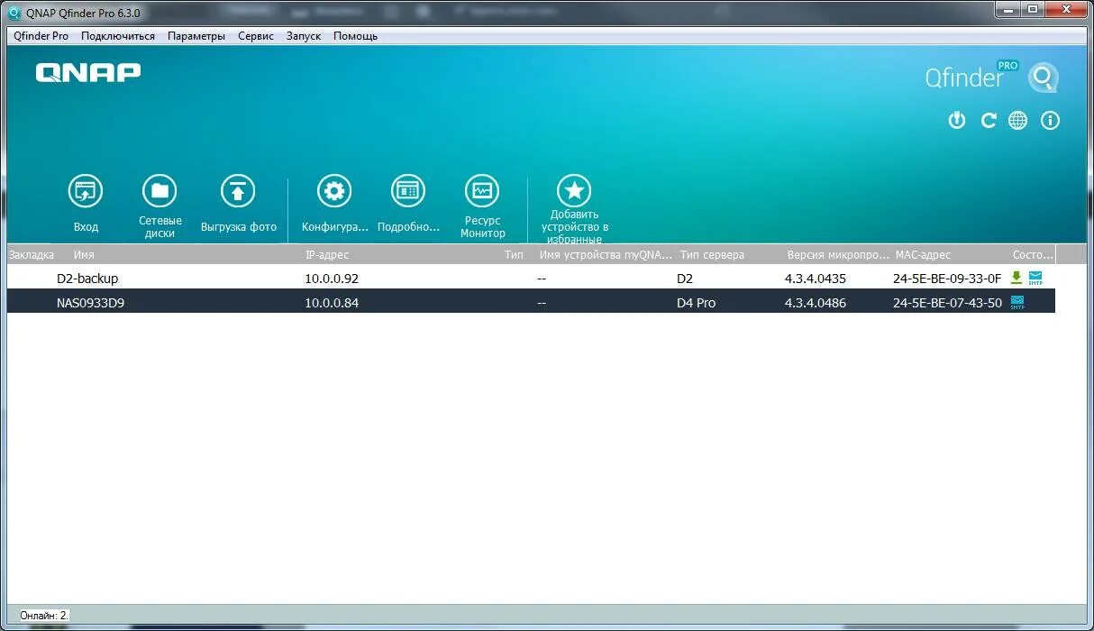Click the Qfinder Pro magnifier logo
This screenshot has width=1094, height=631.
(x=1043, y=78)
